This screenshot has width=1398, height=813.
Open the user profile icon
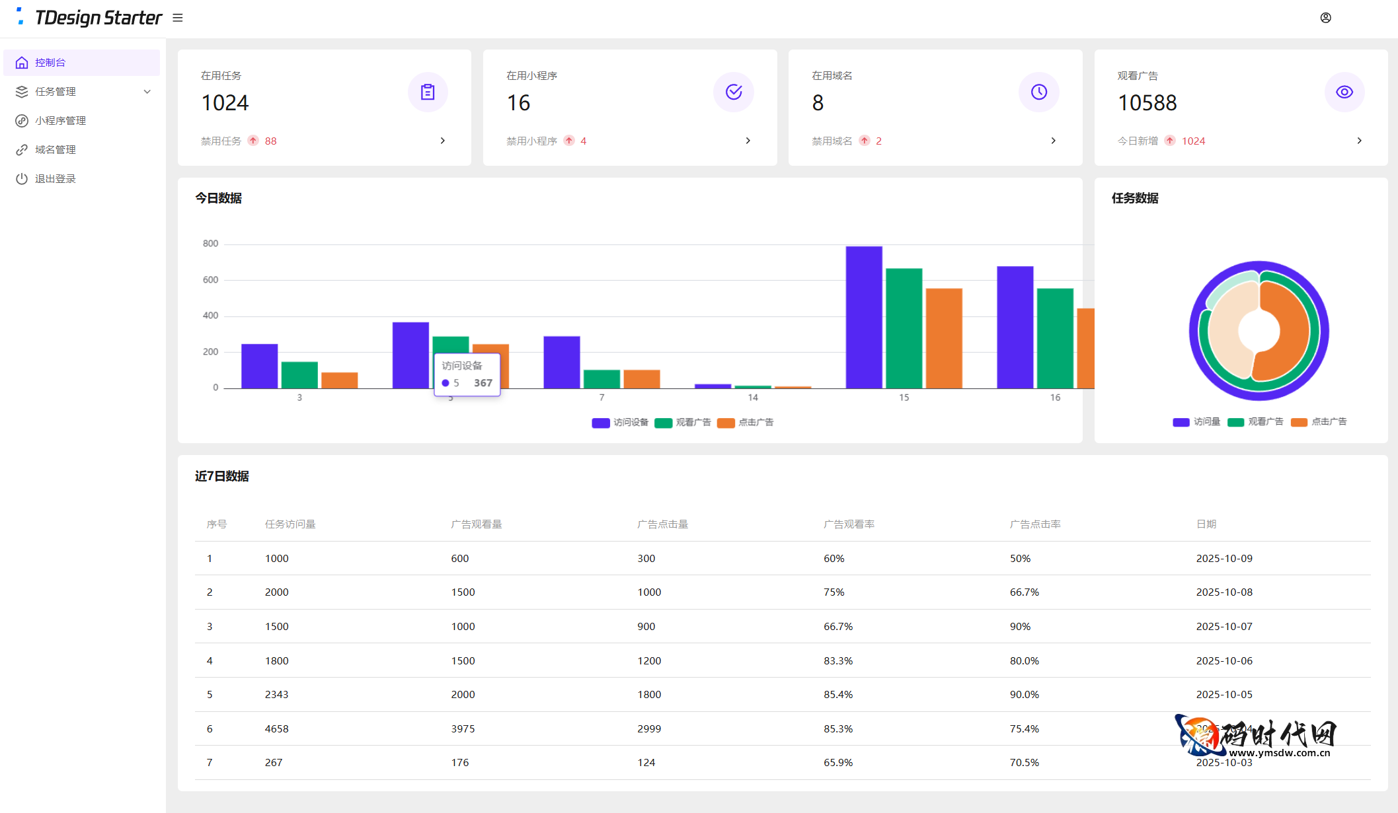click(x=1325, y=18)
